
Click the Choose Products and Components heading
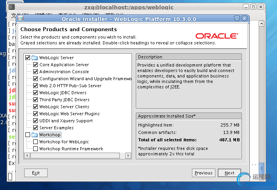point(69,29)
